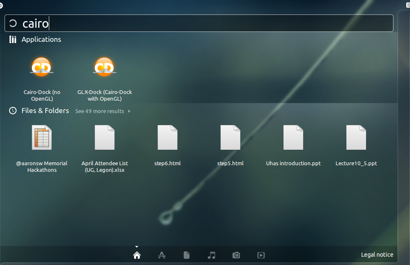Image resolution: width=410 pixels, height=265 pixels.
Task: Switch to the Applications lens
Action: point(162,255)
